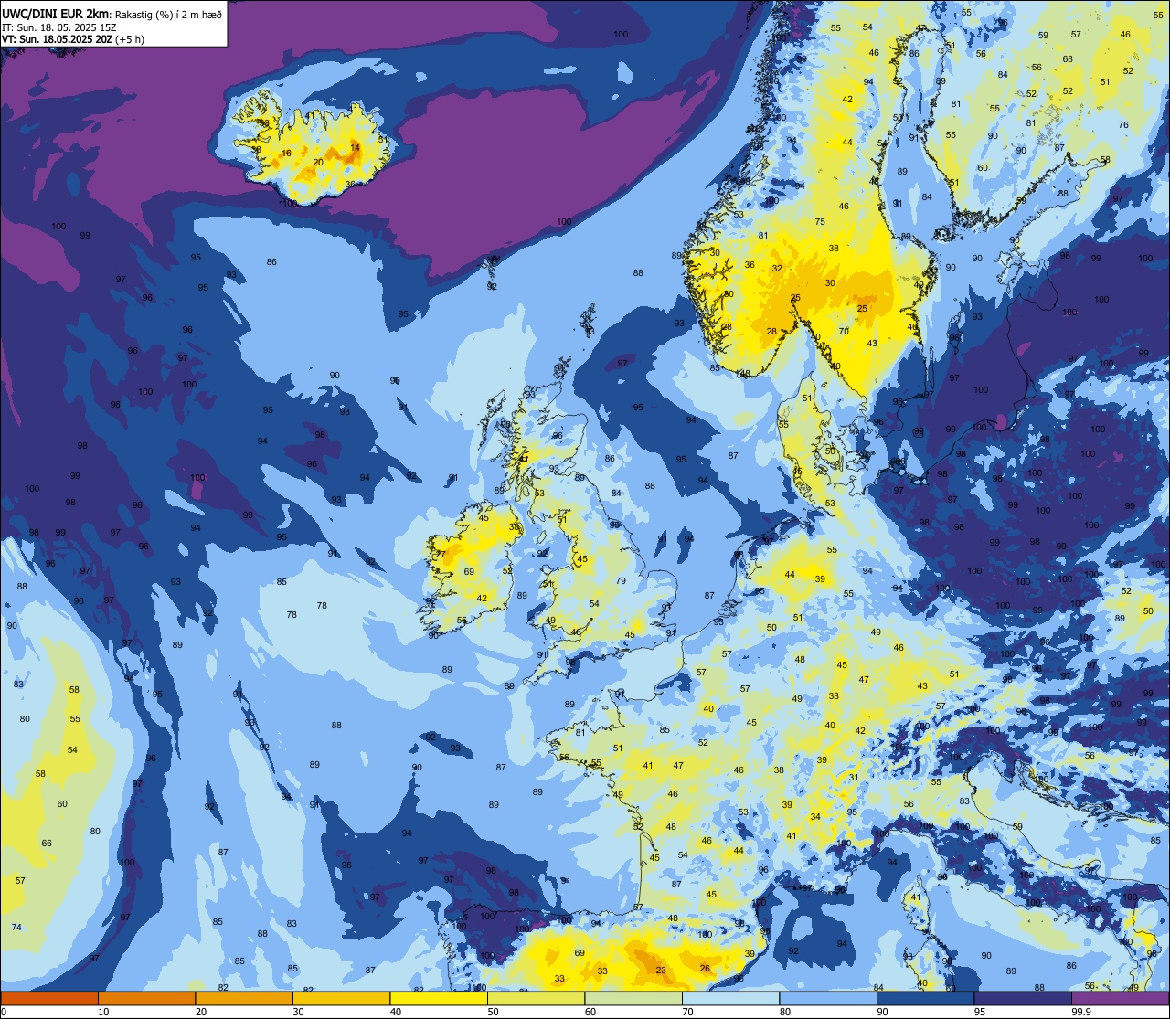Click the '16' humidity value in western Iceland
Screen dimensions: 1170x1019
point(286,153)
